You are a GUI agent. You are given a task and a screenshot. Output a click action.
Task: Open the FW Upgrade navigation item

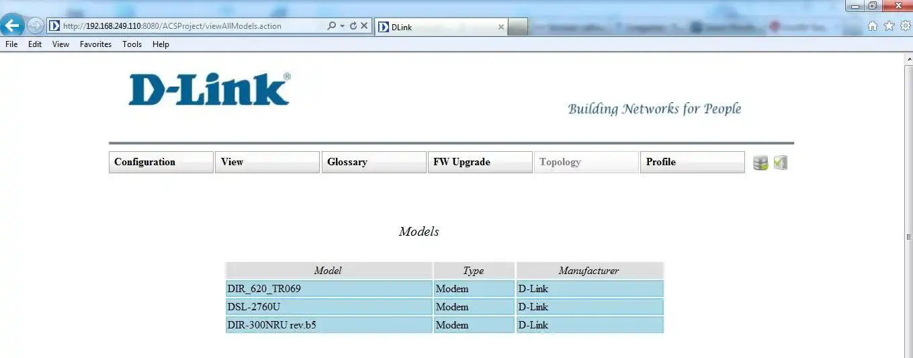click(x=480, y=162)
